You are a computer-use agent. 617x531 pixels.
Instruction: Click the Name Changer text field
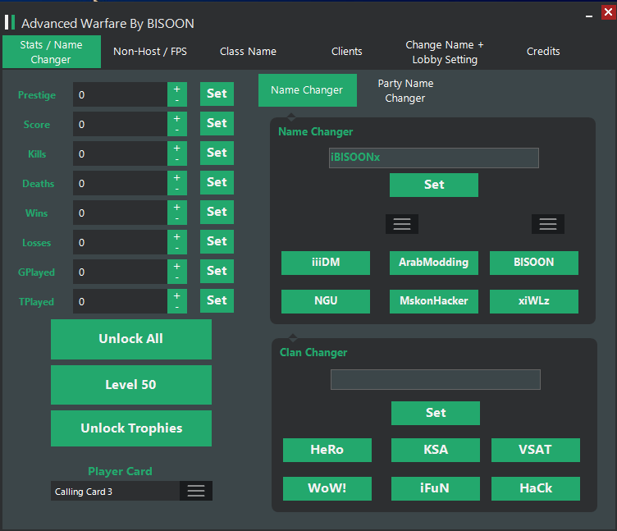(434, 158)
